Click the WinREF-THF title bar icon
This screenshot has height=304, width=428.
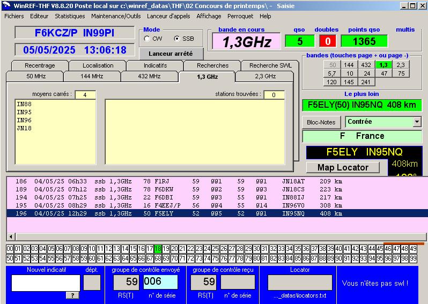click(x=6, y=6)
